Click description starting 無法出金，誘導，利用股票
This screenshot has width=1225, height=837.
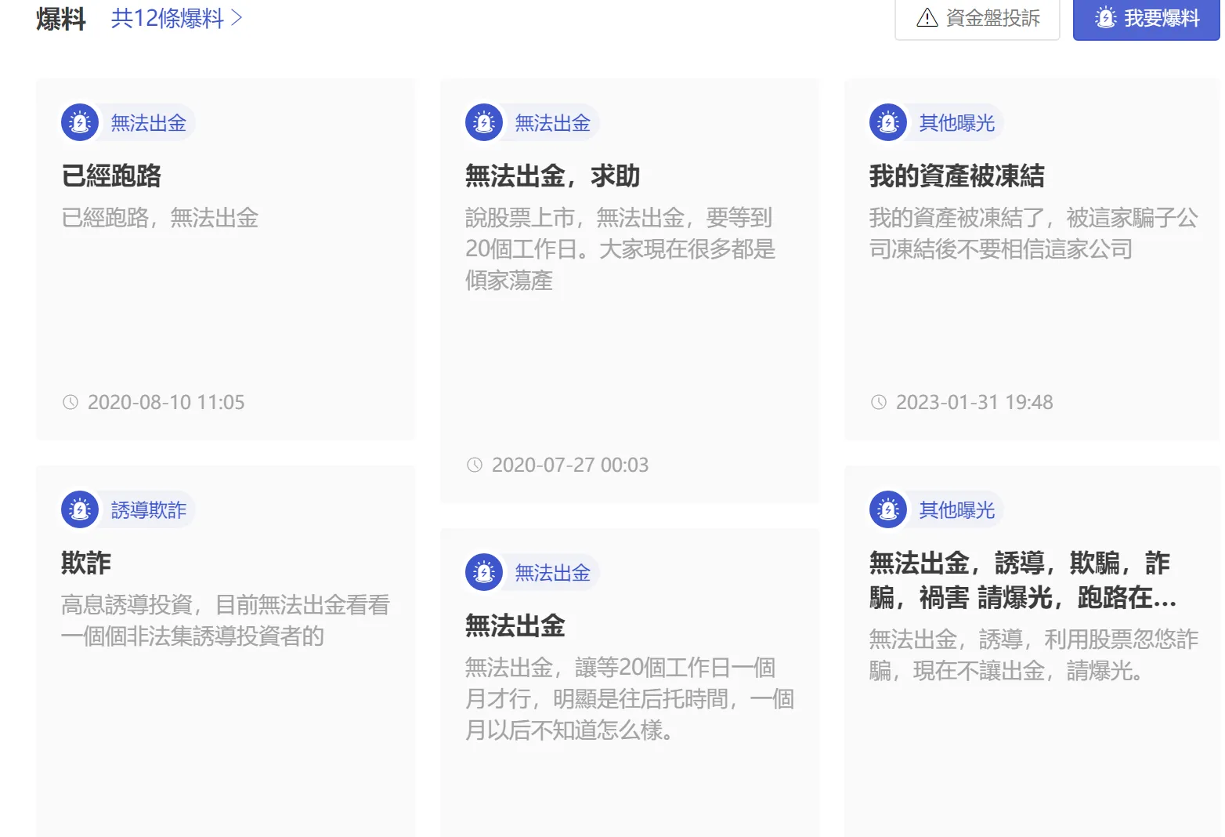[1034, 654]
